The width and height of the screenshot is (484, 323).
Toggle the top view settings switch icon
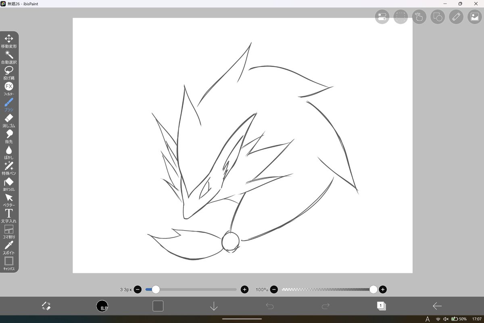[x=382, y=17]
